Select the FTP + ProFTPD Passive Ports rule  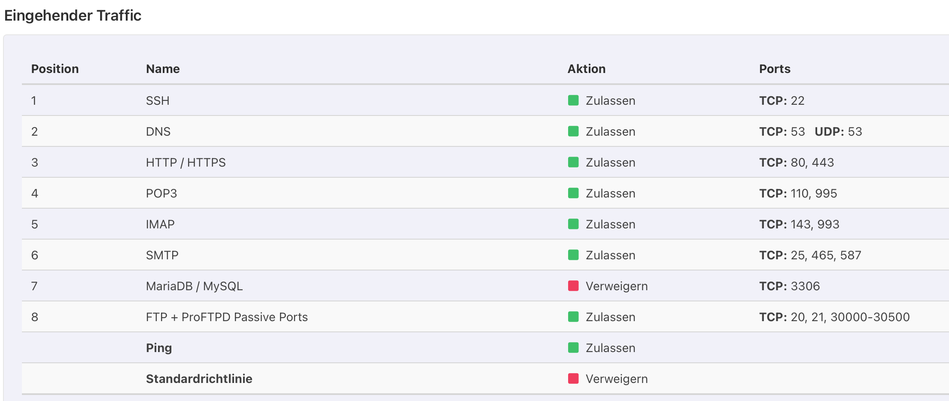click(227, 317)
